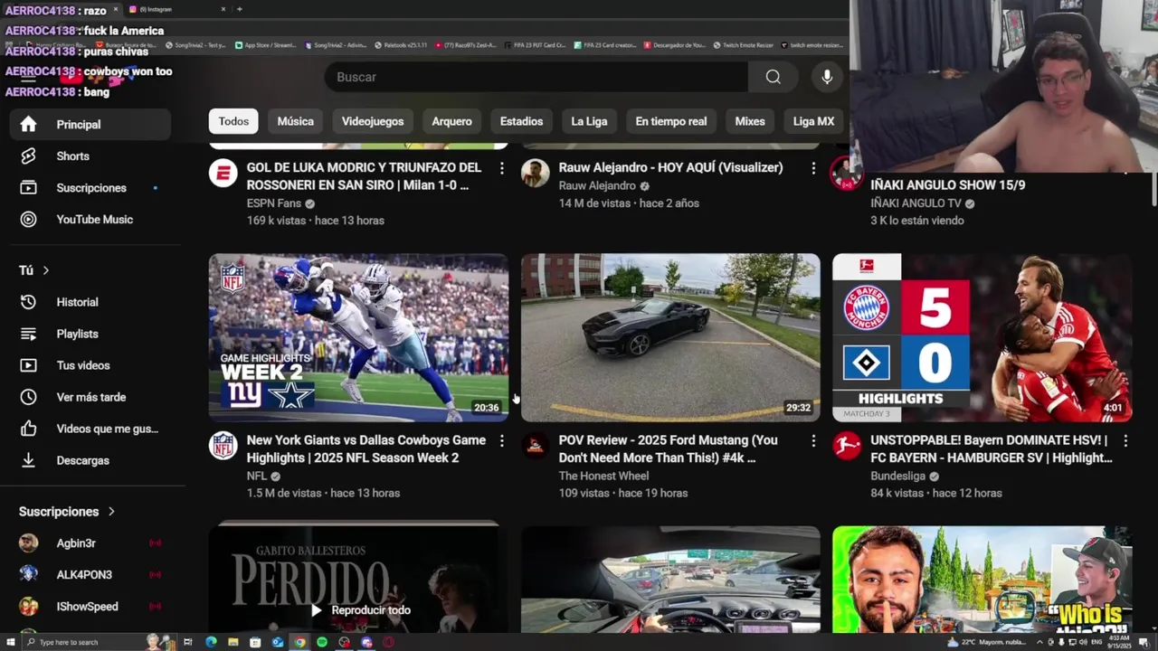Open Spotify from the Windows taskbar

322,642
